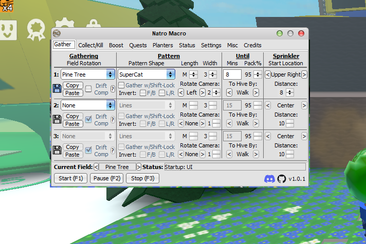Switch to the Status tab
This screenshot has height=244, width=366.
(x=187, y=45)
